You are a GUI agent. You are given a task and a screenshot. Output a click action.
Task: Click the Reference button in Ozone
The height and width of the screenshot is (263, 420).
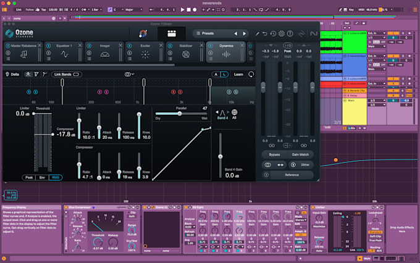pos(292,175)
